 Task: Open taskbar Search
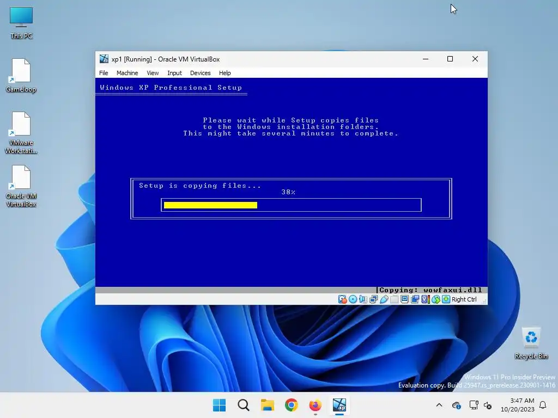pyautogui.click(x=244, y=405)
